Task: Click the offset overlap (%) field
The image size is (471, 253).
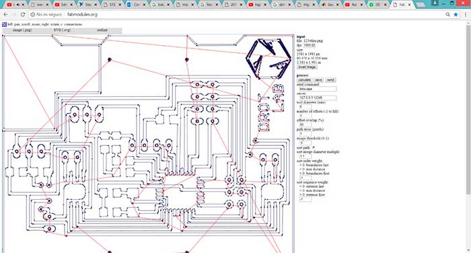Action: (305, 124)
